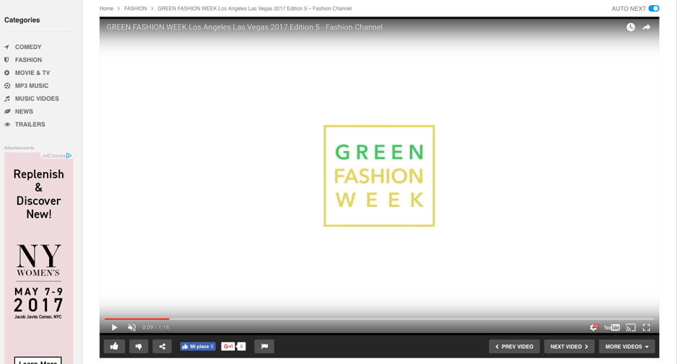Open the Trailers category

click(x=30, y=124)
